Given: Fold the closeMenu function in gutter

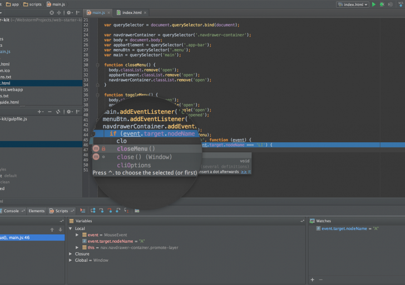Looking at the screenshot, I should (98, 65).
